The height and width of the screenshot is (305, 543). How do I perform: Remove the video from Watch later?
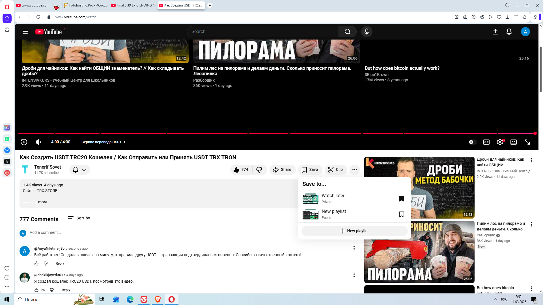coord(401,199)
